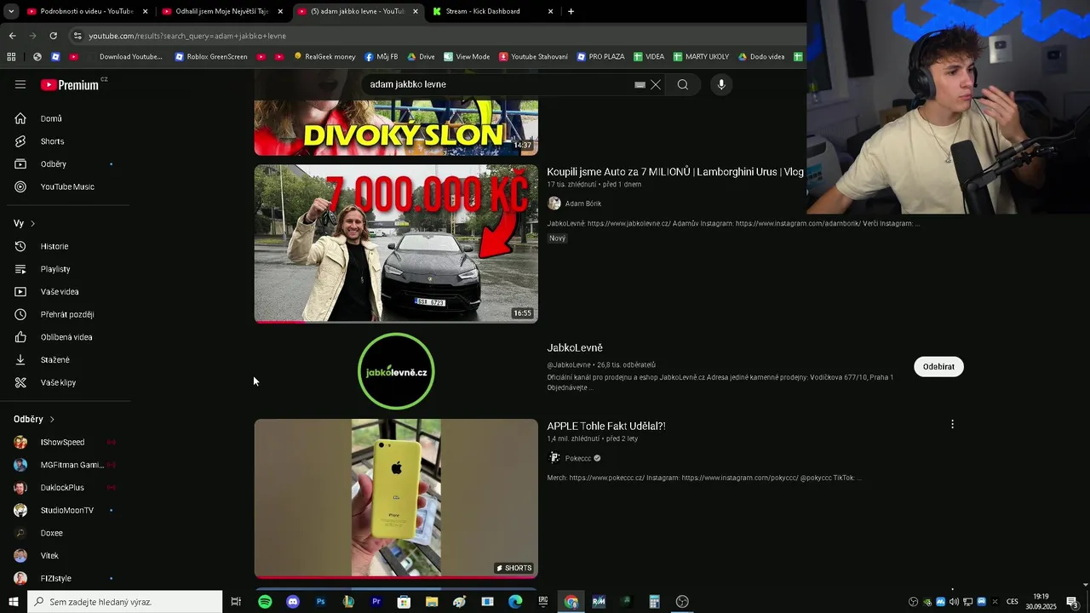
Task: Switch to the adam jakbko levne YouTube tab
Action: 357,11
